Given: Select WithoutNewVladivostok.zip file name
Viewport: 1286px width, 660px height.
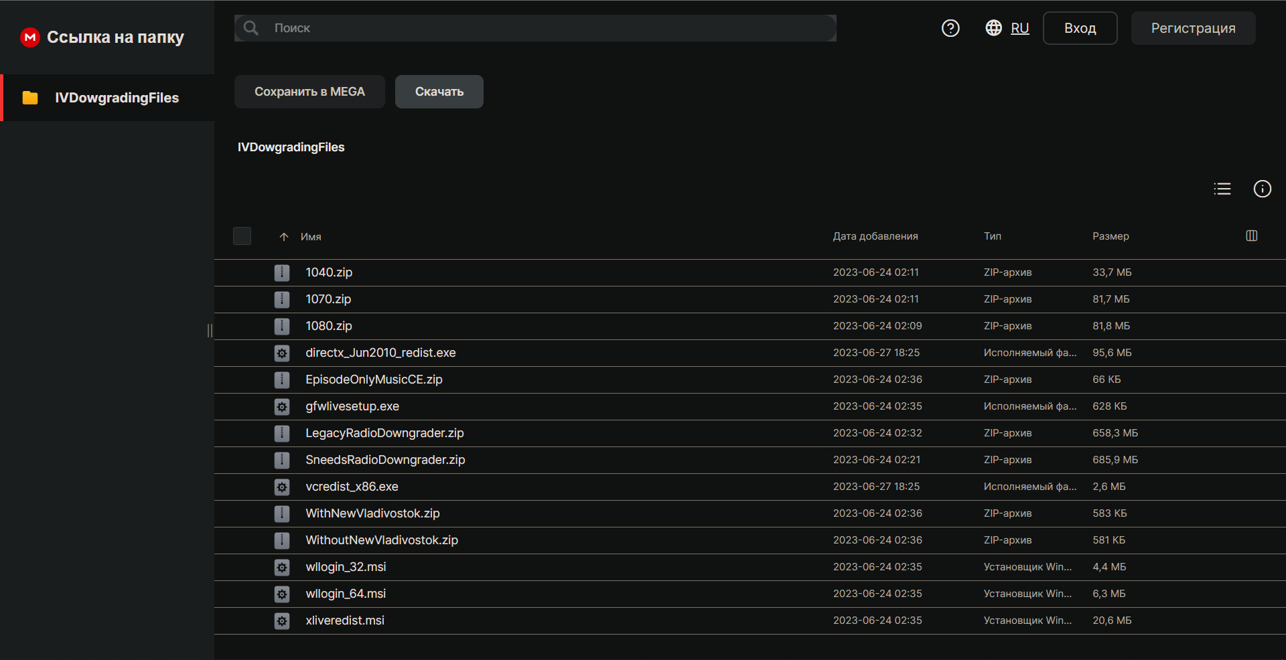Looking at the screenshot, I should point(382,540).
